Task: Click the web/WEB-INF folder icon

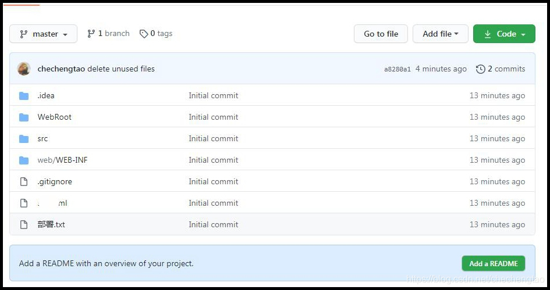Action: click(x=24, y=160)
